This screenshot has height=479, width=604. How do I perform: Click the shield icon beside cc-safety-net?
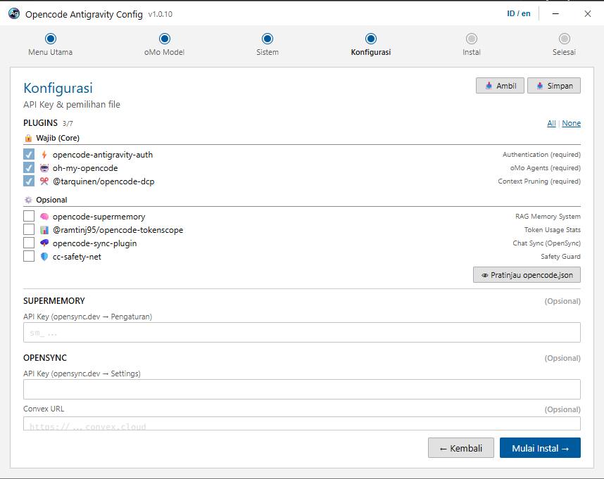coord(44,257)
